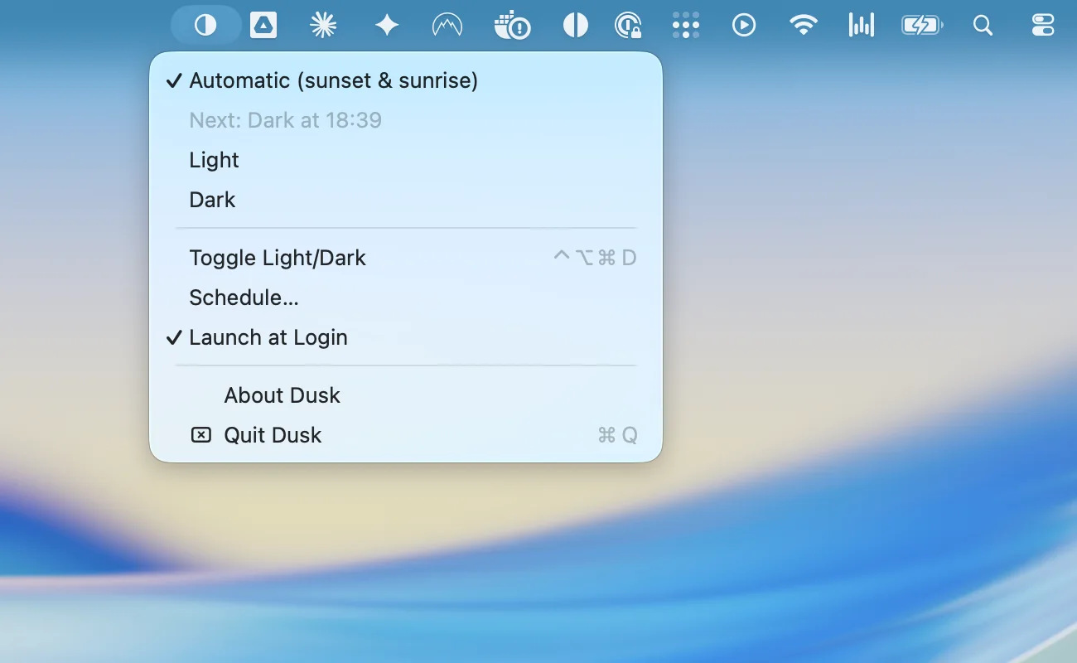Switch appearance to Dark
The image size is (1077, 663).
(406, 200)
